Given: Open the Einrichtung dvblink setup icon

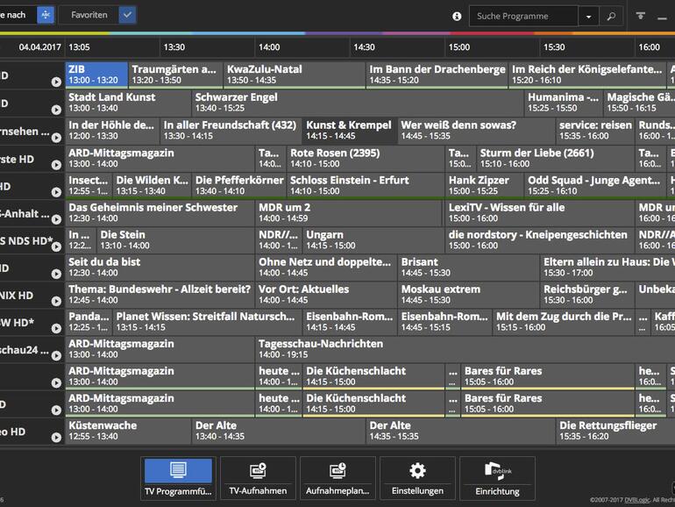Looking at the screenshot, I should [x=497, y=478].
